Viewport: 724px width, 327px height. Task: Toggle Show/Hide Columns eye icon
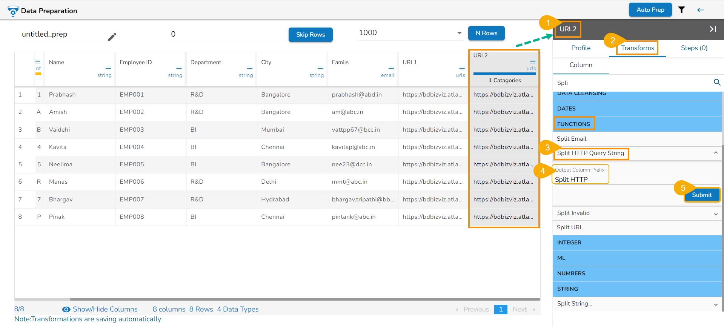66,309
